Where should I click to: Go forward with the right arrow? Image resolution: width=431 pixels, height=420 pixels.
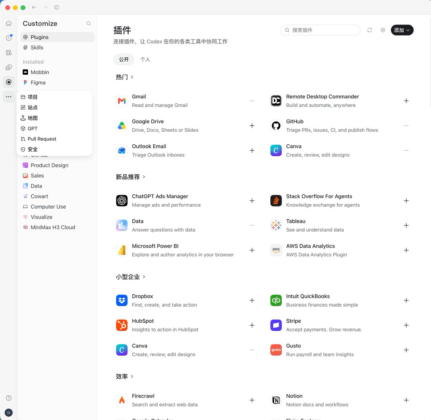tap(45, 7)
